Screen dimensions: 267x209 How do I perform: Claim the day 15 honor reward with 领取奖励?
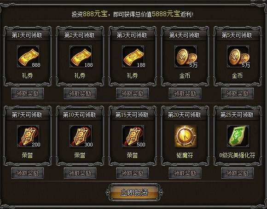point(133,173)
